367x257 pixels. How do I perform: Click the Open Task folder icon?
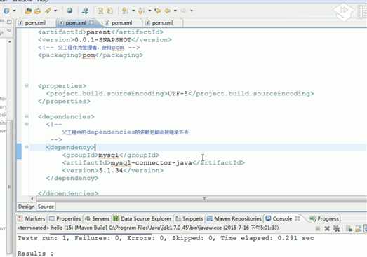coord(37,11)
